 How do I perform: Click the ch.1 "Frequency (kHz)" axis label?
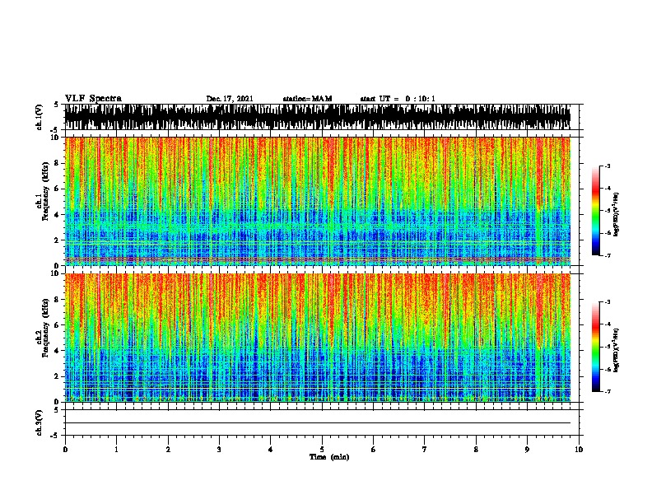45,192
